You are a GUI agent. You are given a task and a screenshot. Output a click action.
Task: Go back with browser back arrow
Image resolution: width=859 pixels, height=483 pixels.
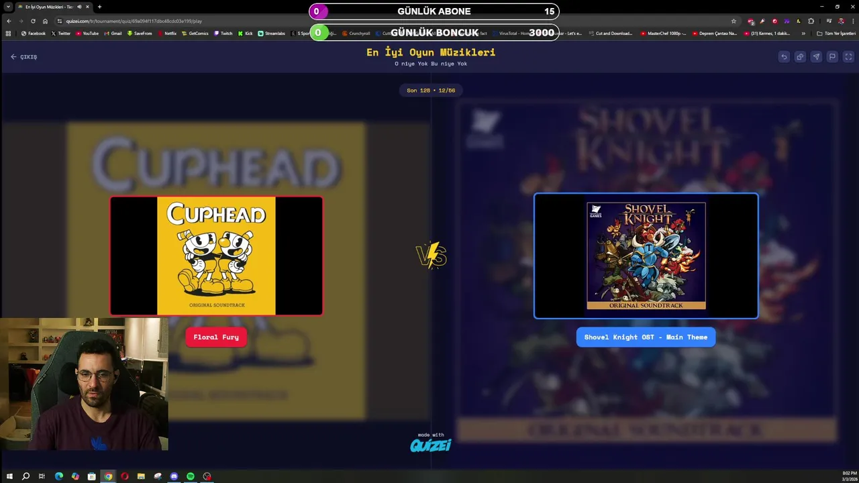point(9,21)
